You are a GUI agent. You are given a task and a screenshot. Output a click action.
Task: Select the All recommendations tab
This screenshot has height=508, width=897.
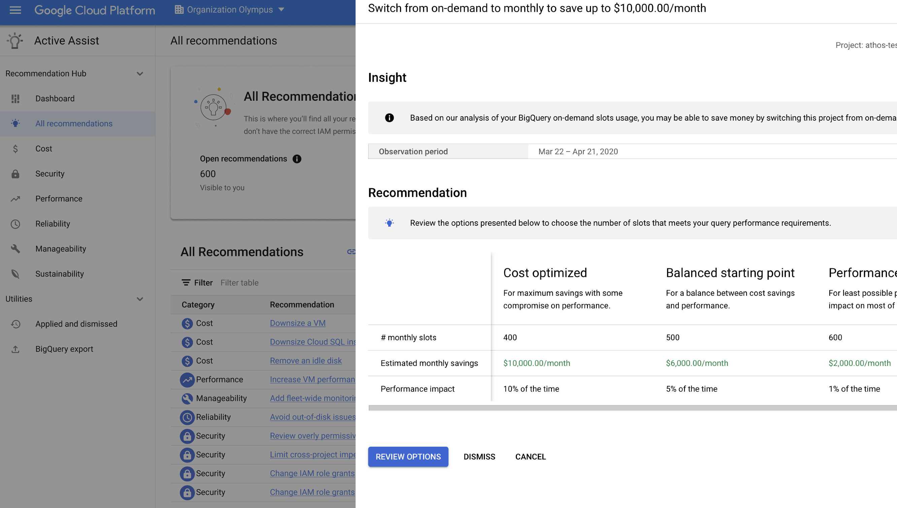tap(73, 123)
